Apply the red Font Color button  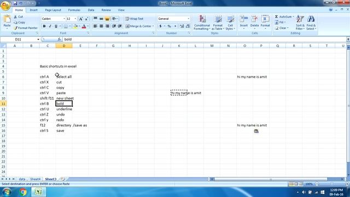84,26
